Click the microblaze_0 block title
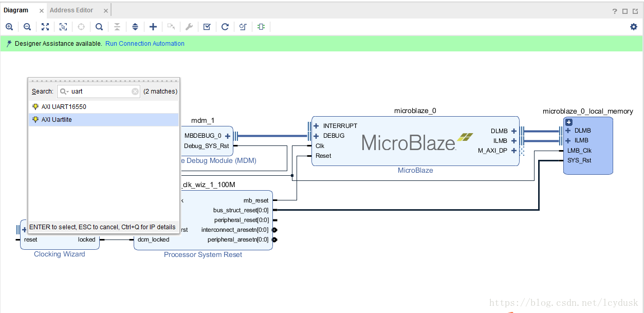This screenshot has width=644, height=313. (415, 111)
